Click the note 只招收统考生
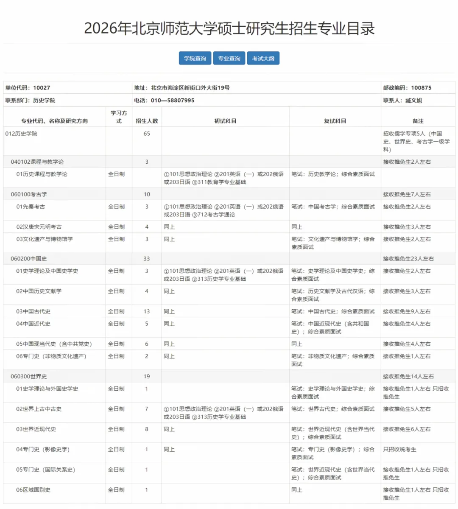 point(399,449)
